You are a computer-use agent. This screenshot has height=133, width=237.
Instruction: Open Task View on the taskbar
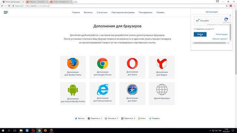[x=15, y=130]
